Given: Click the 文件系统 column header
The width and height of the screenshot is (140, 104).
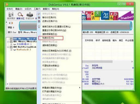Looking at the screenshot, I should [89, 40].
